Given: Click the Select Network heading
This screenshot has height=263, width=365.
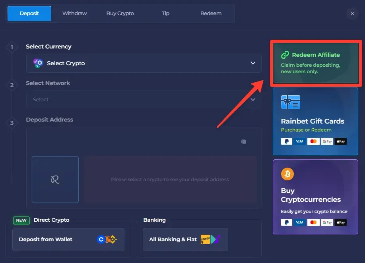Looking at the screenshot, I should pos(48,83).
